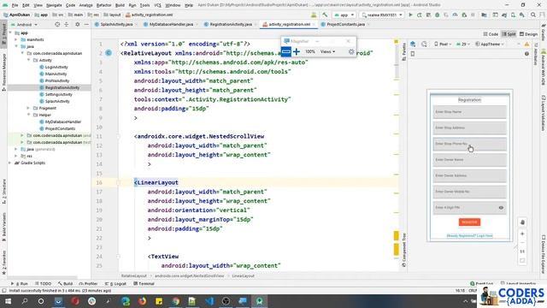The width and height of the screenshot is (547, 308).
Task: Expand the manifests folder
Action: 16,40
